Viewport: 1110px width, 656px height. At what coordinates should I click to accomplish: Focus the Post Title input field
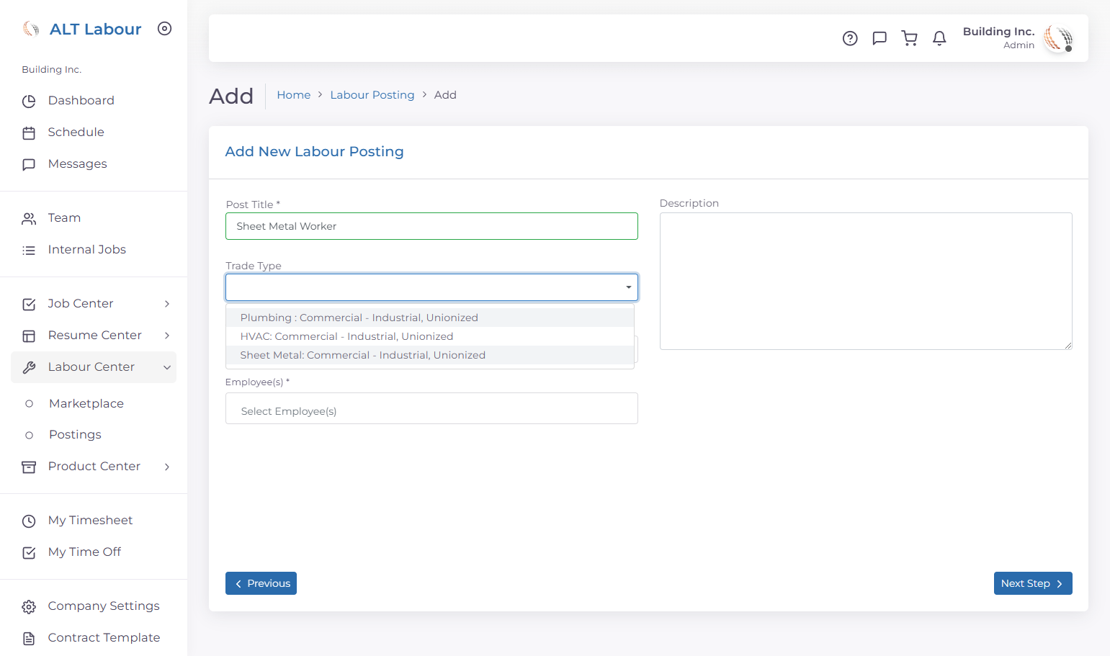[431, 226]
